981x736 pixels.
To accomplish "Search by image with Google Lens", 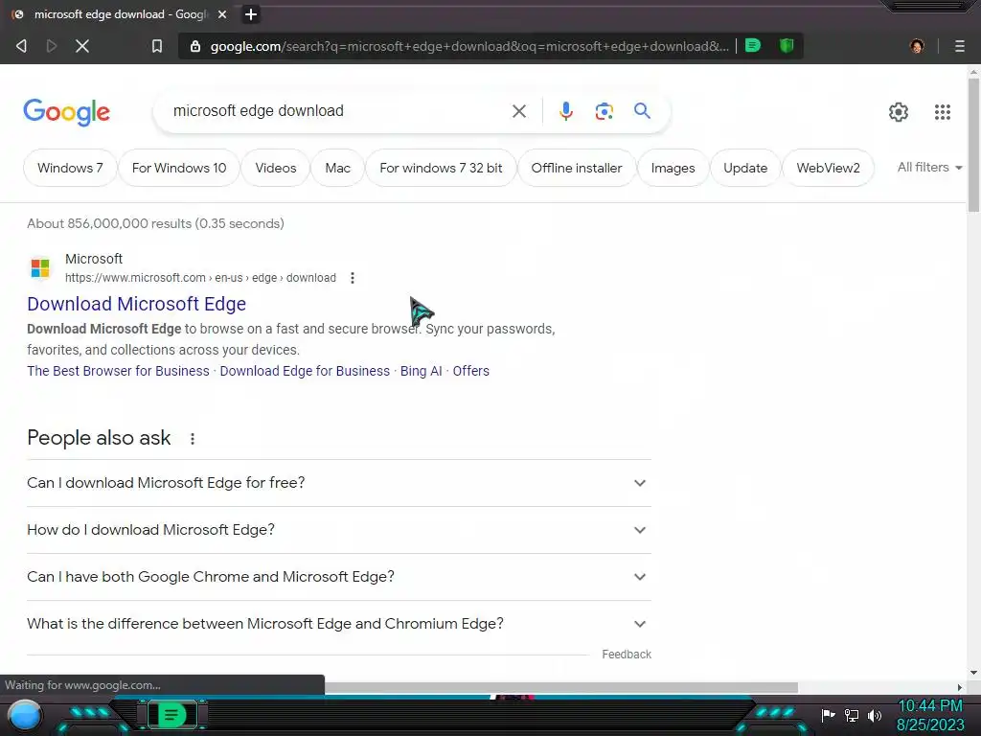I will pos(604,111).
